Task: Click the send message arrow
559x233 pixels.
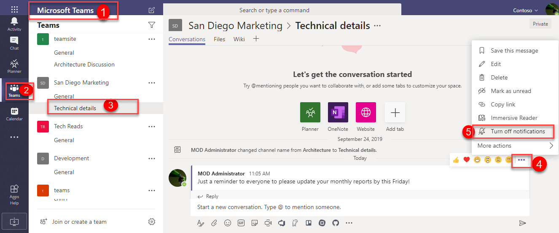Action: 522,223
